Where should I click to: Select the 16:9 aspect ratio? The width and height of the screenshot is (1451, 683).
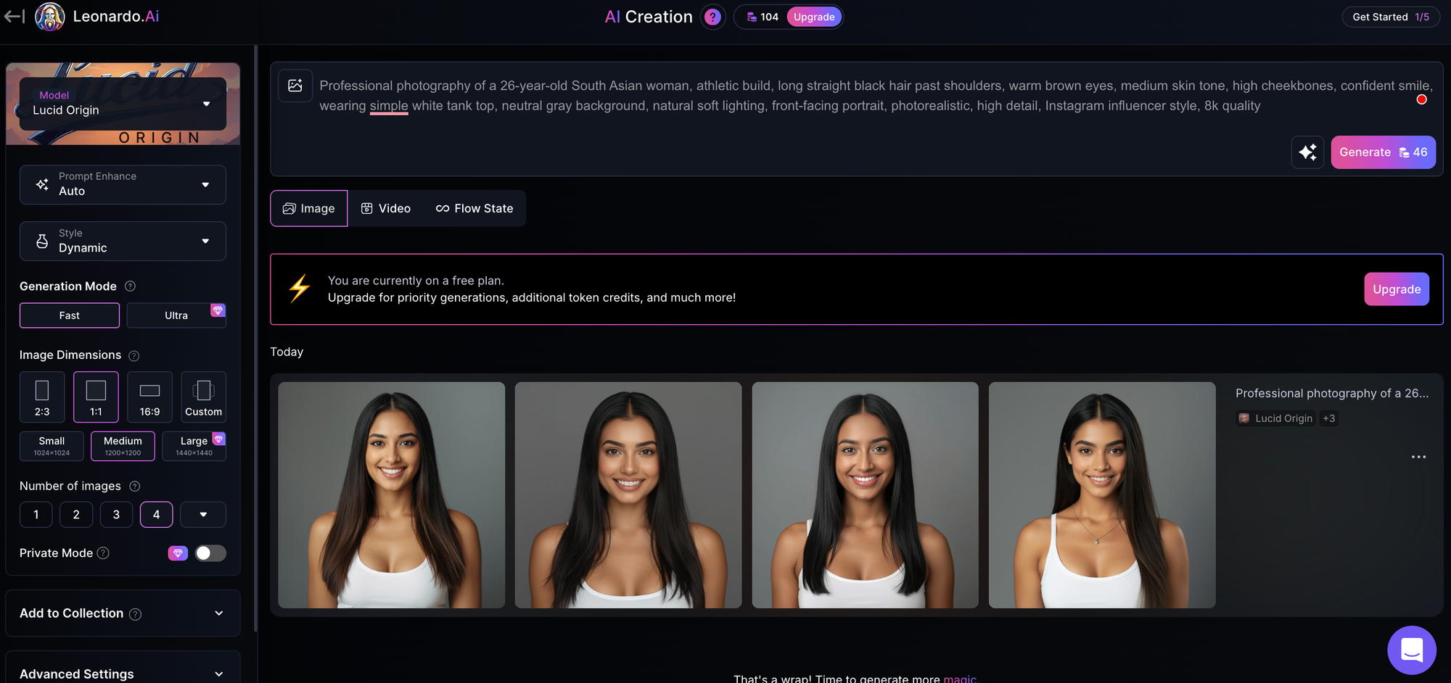tap(149, 397)
